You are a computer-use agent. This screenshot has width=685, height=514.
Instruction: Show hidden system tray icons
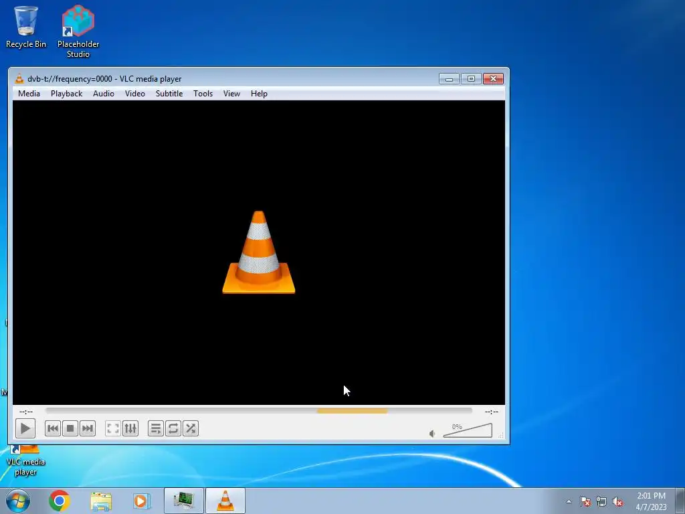[569, 501]
